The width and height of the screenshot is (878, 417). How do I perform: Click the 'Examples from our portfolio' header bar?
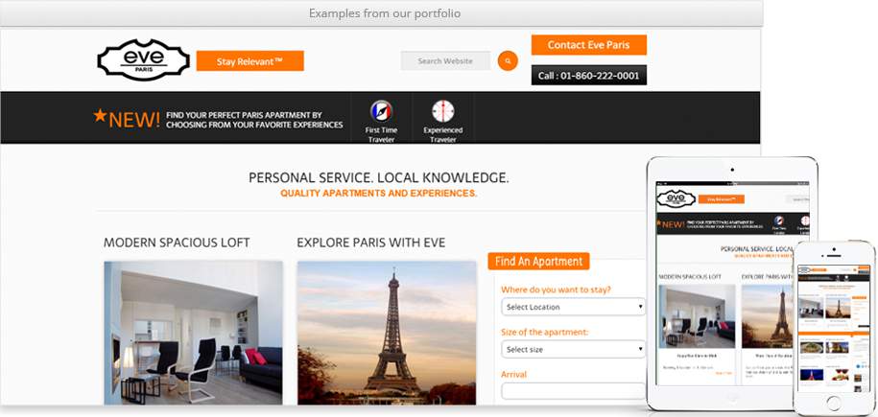tap(381, 12)
